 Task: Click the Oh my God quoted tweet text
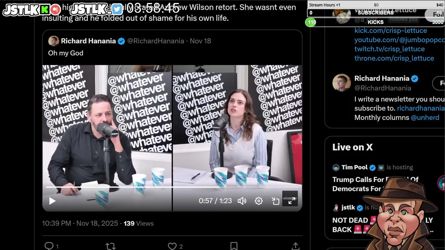[66, 53]
